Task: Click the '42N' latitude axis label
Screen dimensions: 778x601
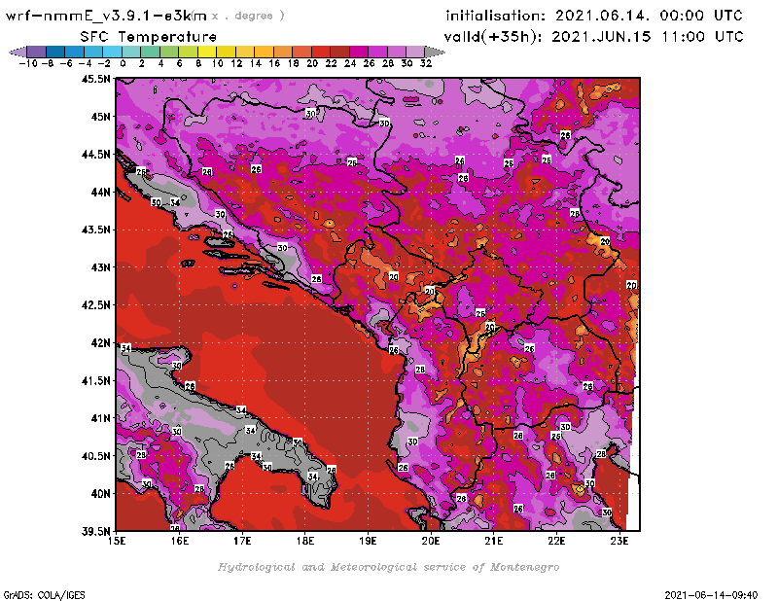Action: pos(100,343)
